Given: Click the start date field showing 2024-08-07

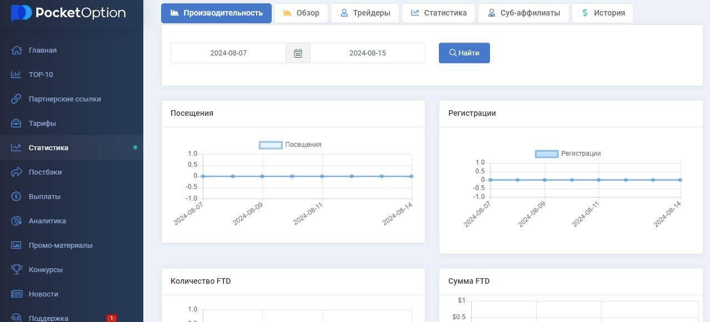Looking at the screenshot, I should pyautogui.click(x=229, y=53).
